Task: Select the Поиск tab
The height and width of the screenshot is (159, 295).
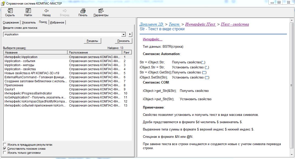Action: point(43,22)
